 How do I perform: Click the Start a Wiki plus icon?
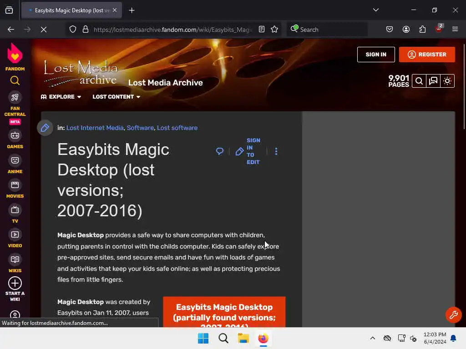(15, 283)
